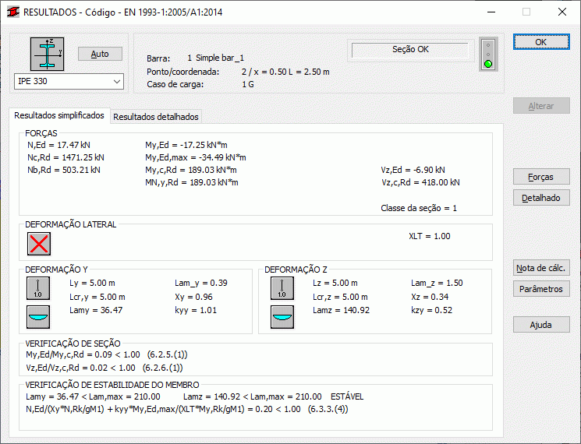Click Caso de carga 1 G value

coord(248,84)
